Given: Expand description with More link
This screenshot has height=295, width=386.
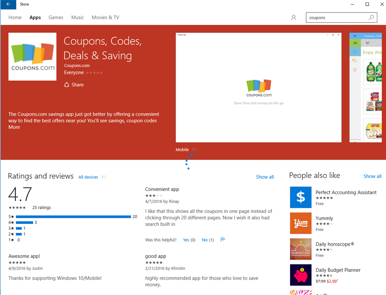Looking at the screenshot, I should [14, 127].
